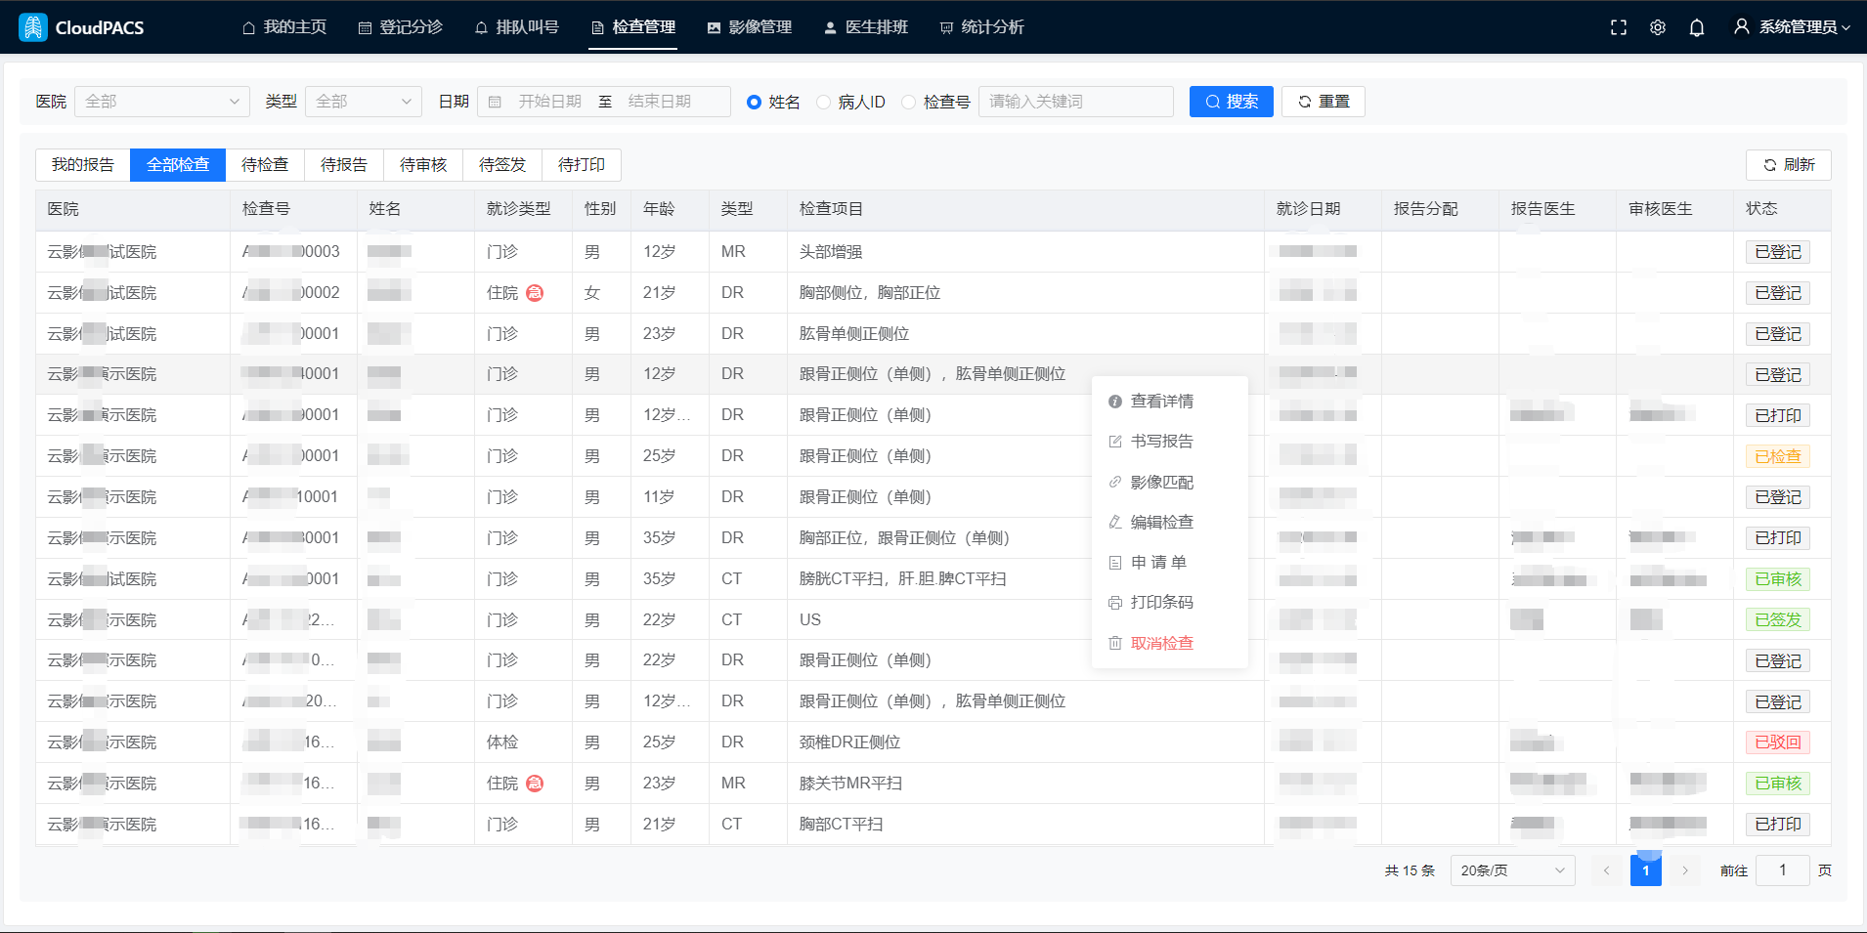The width and height of the screenshot is (1867, 933).
Task: Open the settings gear icon
Action: click(1658, 27)
